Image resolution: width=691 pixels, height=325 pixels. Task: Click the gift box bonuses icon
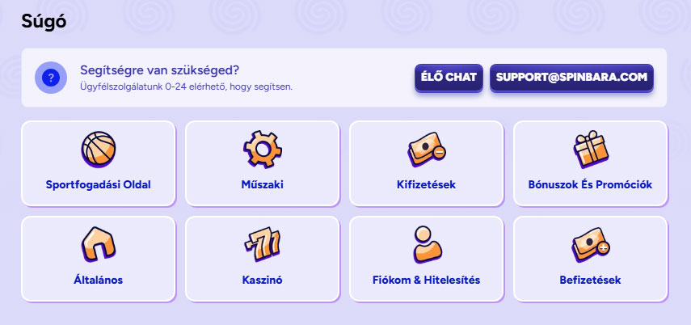[x=590, y=148]
